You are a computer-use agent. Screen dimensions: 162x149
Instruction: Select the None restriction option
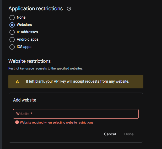click(12, 18)
